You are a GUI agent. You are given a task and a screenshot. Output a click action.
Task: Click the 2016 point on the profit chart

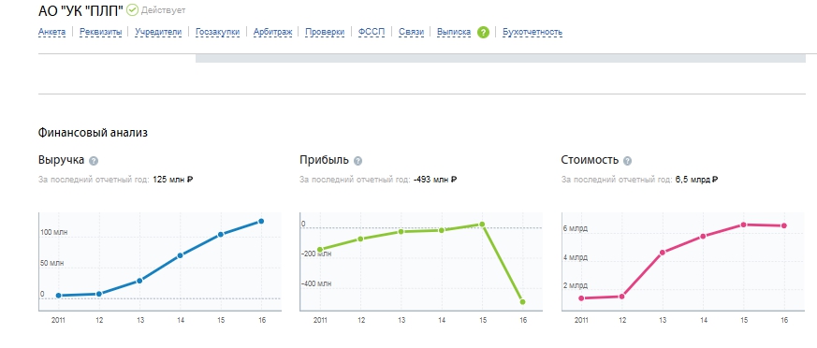(522, 301)
